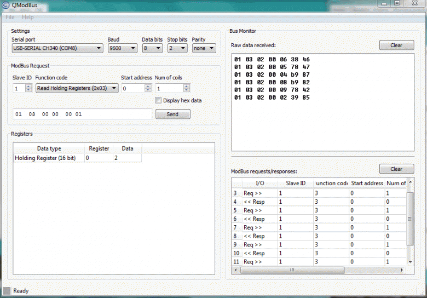Click the Data column header in Registers
The height and width of the screenshot is (298, 427).
(x=128, y=148)
